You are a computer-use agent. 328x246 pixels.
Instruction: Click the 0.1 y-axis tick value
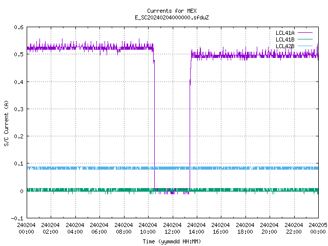click(18, 163)
